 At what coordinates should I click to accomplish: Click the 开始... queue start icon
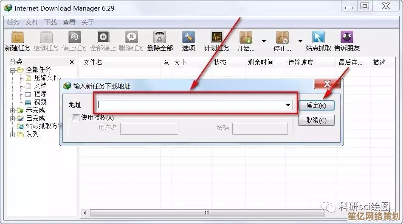246,37
